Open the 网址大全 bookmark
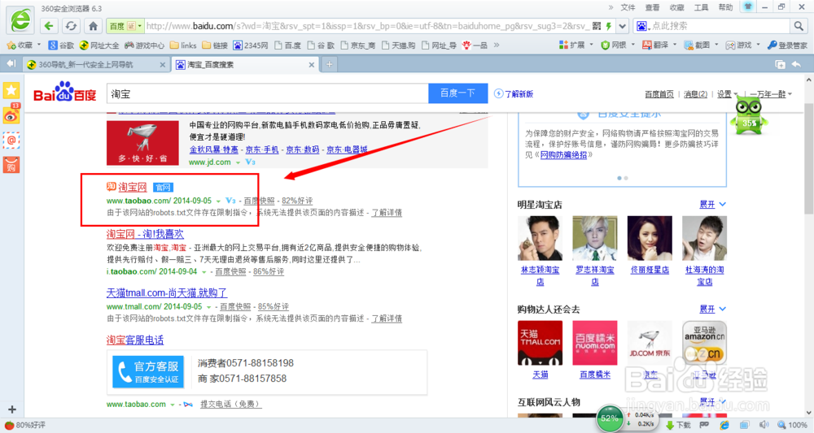 [99, 45]
